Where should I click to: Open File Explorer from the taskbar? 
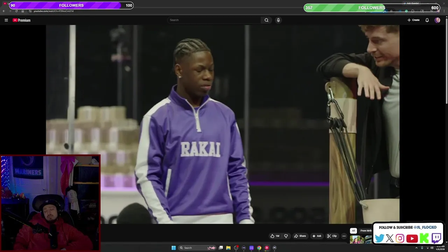(228, 248)
